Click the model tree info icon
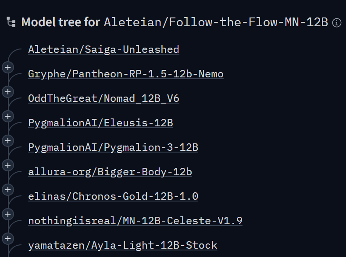Image resolution: width=346 pixels, height=257 pixels. click(x=337, y=23)
